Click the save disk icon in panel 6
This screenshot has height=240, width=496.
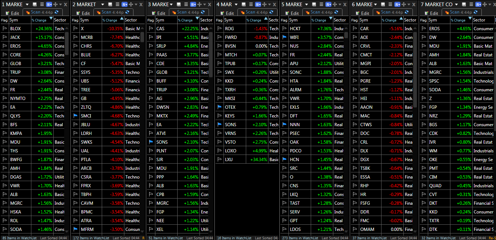(x=383, y=4)
